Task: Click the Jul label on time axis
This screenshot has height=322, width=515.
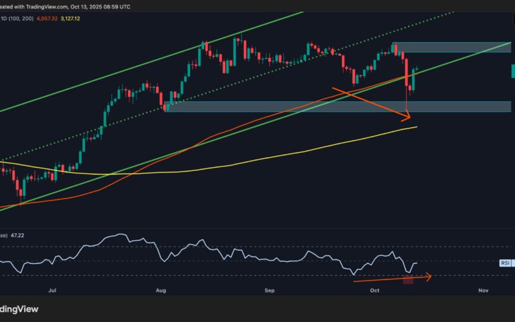Action: [x=51, y=290]
